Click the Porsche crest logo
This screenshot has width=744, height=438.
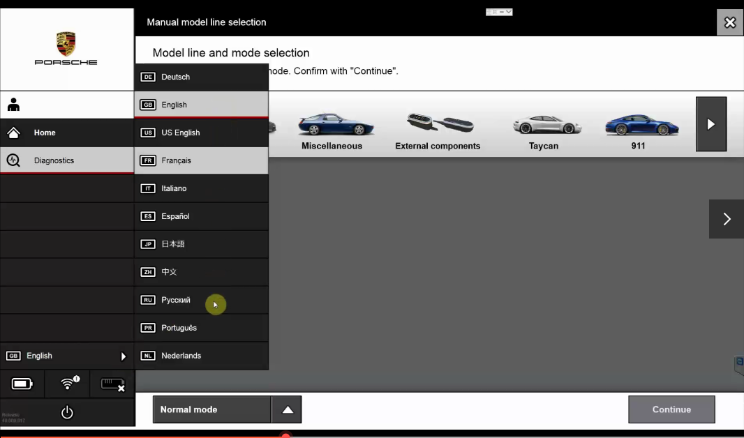pos(66,43)
